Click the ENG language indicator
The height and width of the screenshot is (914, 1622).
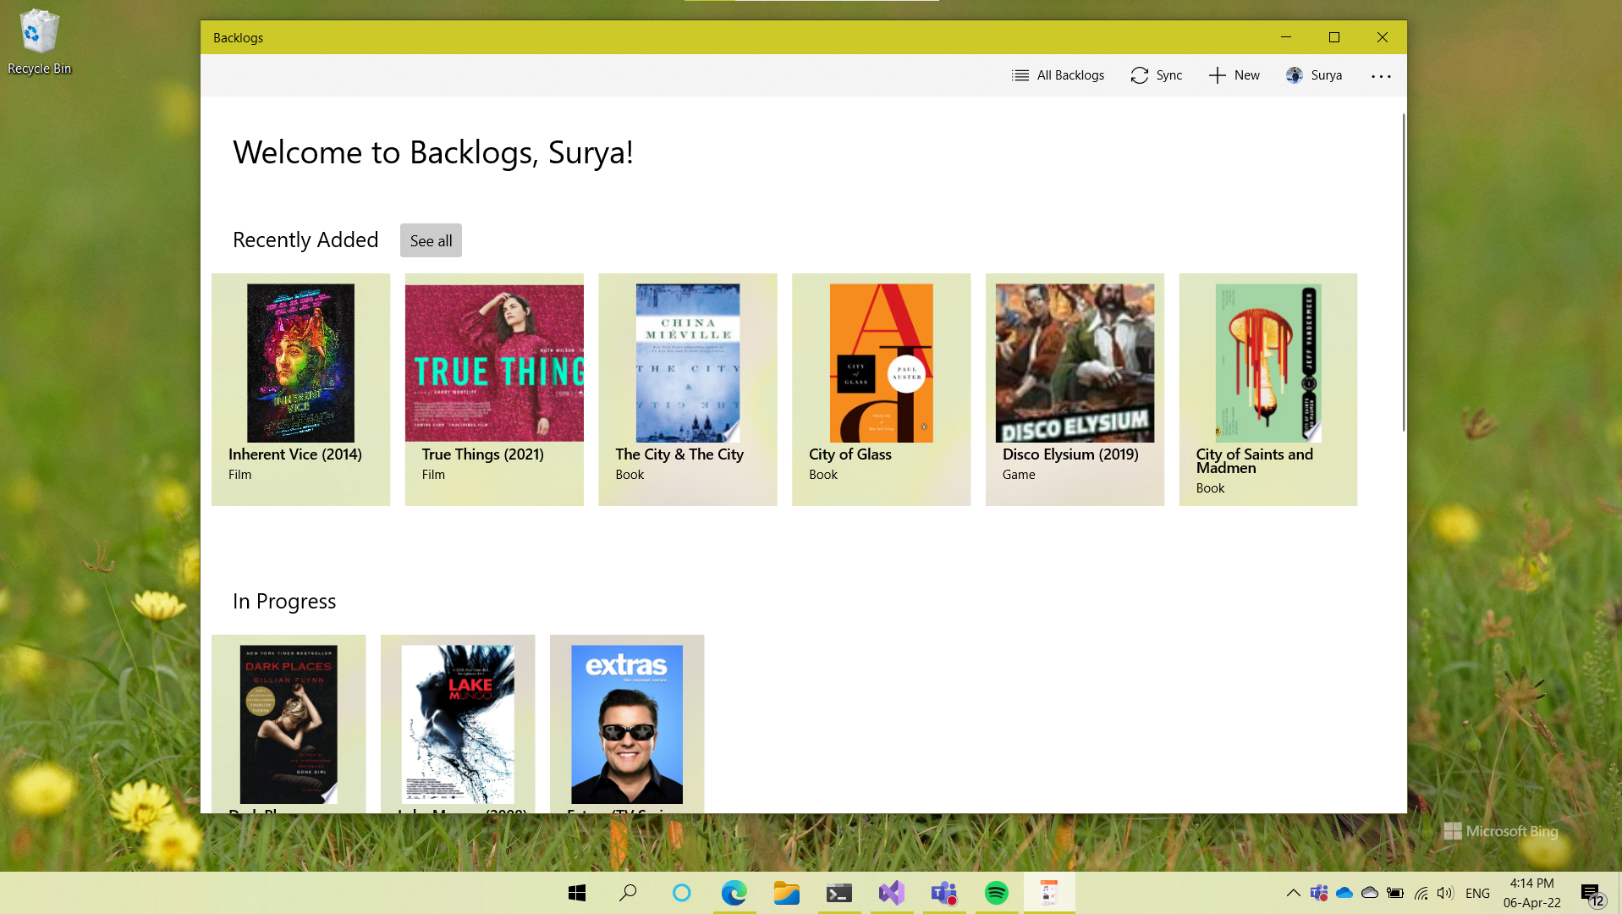pos(1477,893)
